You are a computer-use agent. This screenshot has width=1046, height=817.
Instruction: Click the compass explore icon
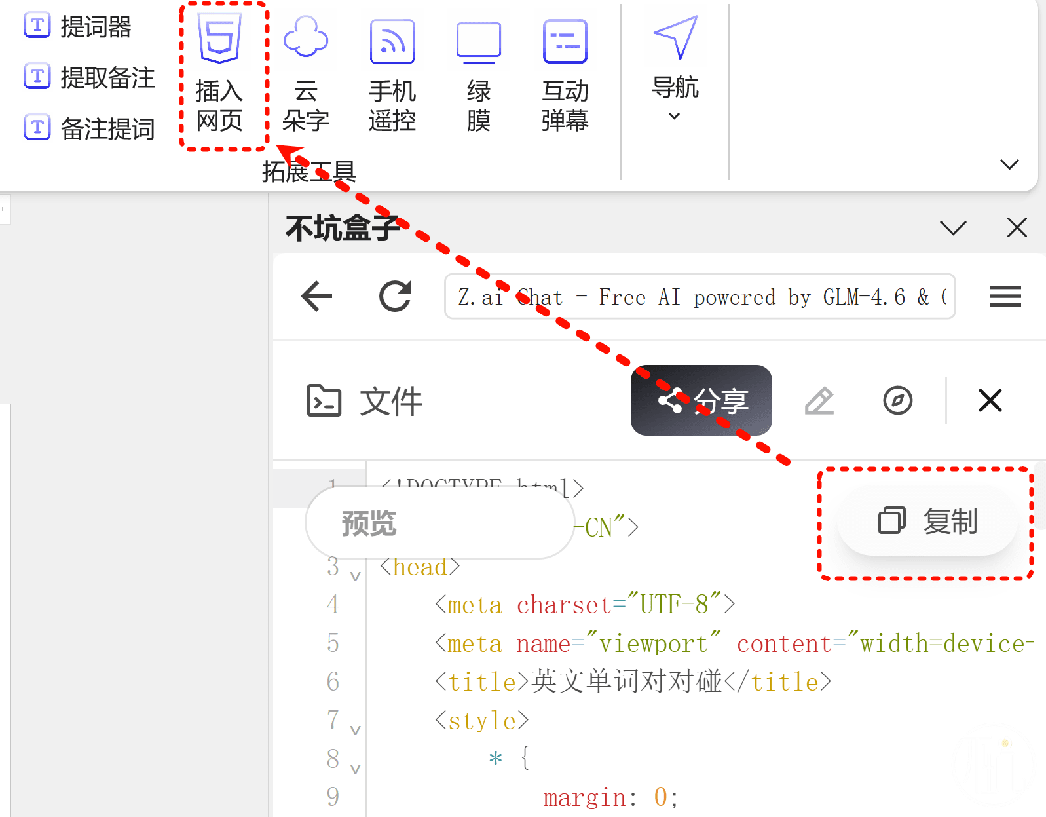[897, 400]
